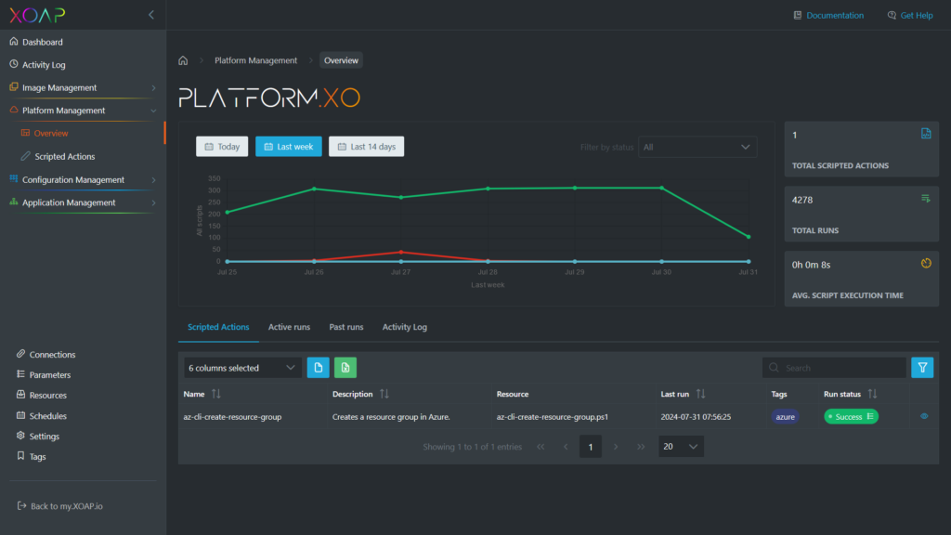951x535 pixels.
Task: Click the Jul 31 green line data point
Action: [749, 237]
